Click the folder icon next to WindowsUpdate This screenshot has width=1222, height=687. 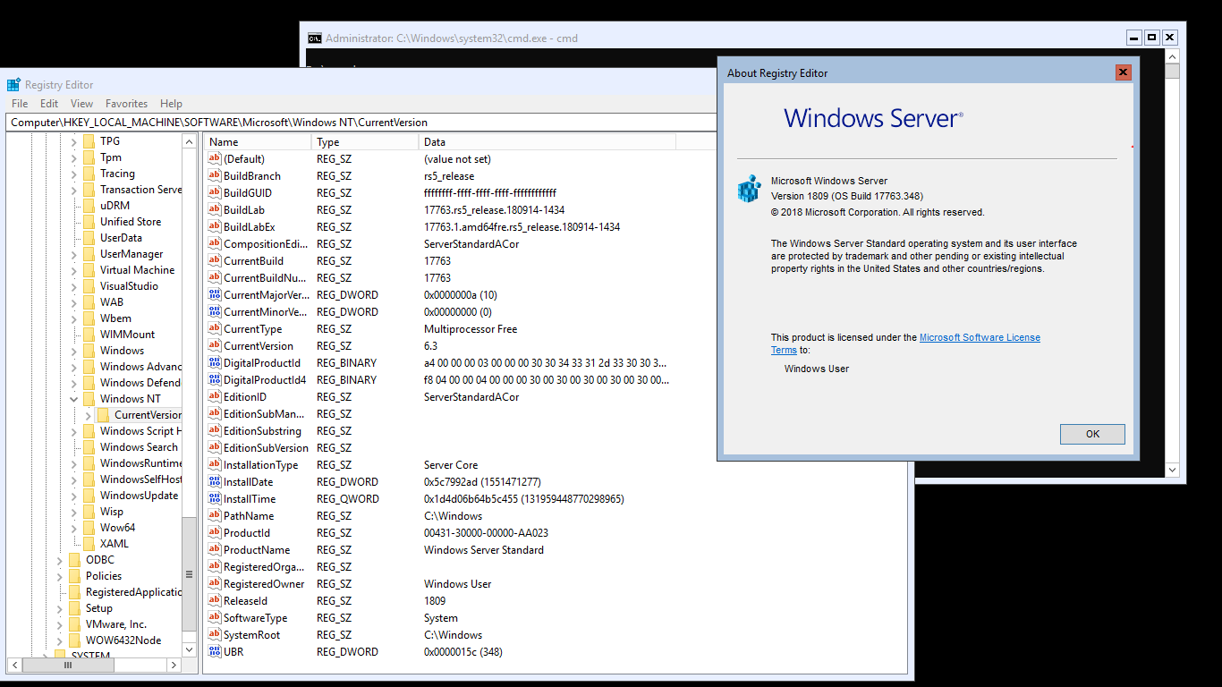coord(89,496)
